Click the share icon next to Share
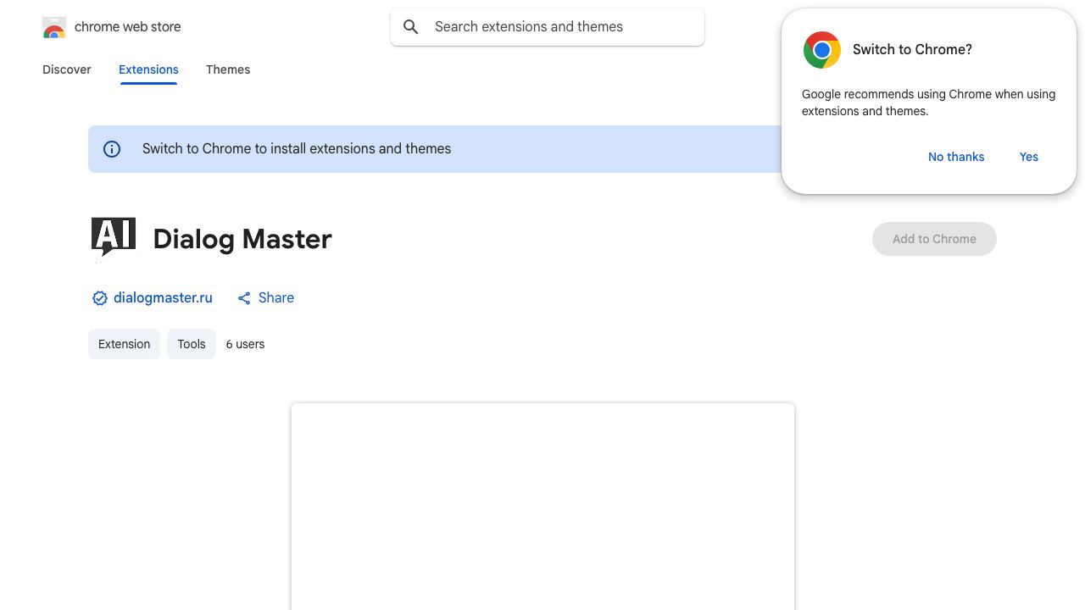 point(244,298)
